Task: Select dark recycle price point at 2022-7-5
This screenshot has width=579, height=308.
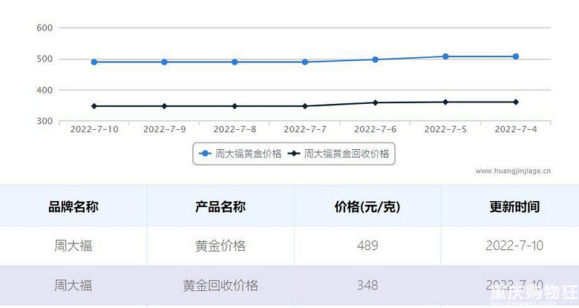Action: click(445, 102)
